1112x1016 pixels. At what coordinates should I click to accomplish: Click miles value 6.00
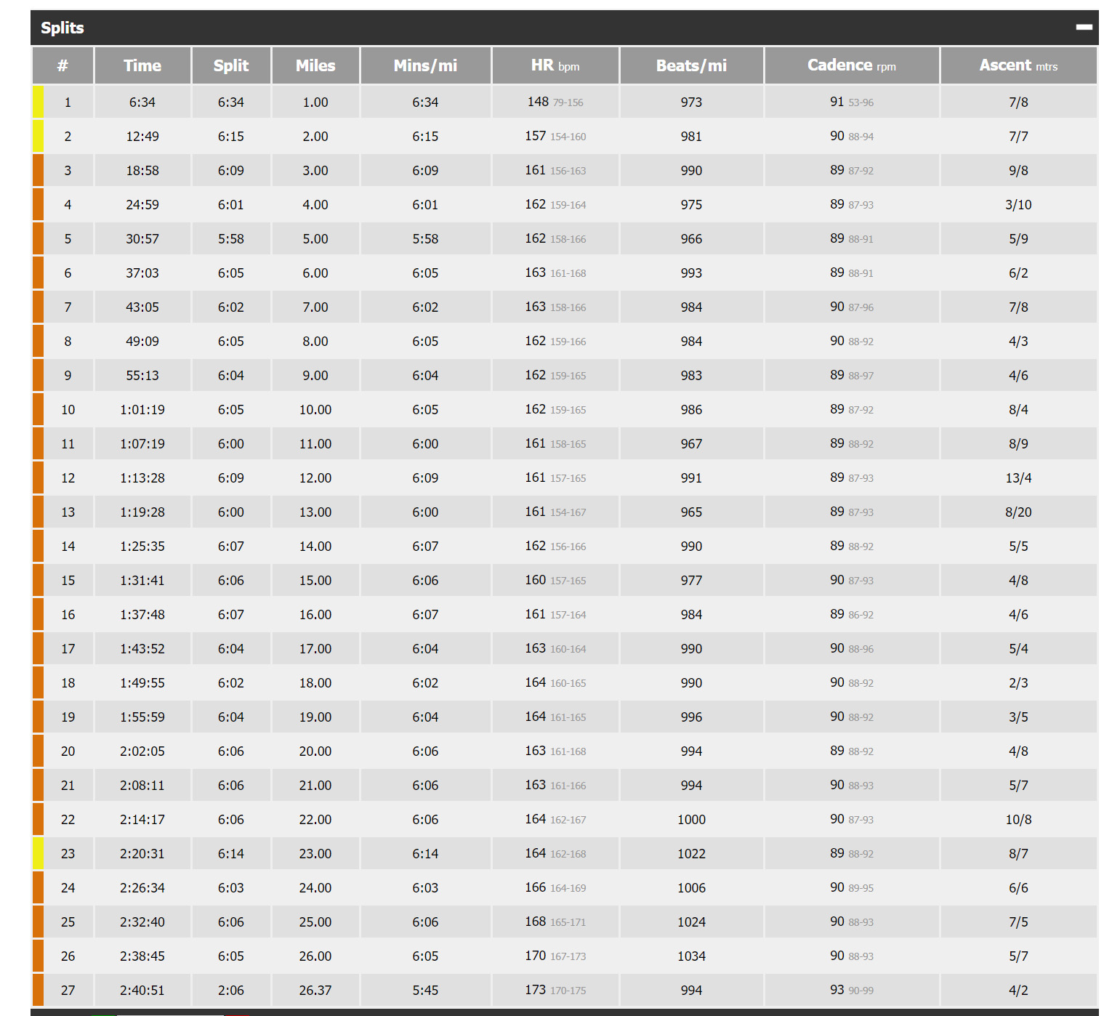(315, 273)
